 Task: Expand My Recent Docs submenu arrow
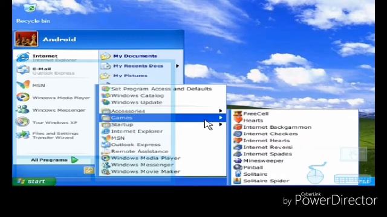(x=177, y=66)
